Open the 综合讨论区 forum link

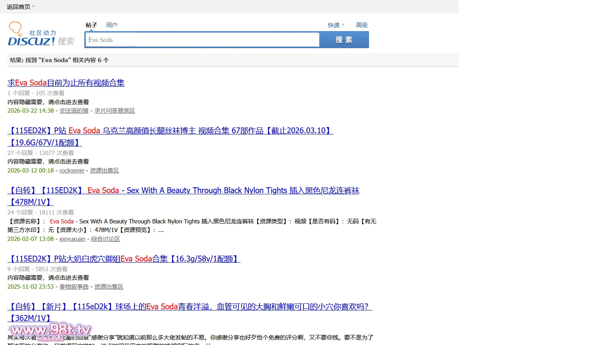[105, 239]
